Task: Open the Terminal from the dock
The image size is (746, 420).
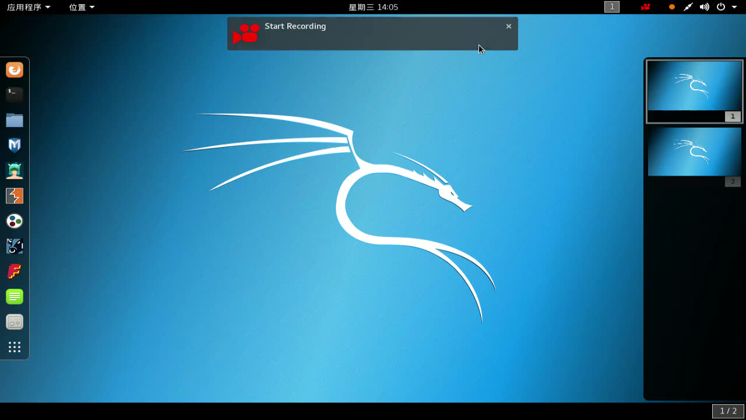Action: click(x=15, y=94)
